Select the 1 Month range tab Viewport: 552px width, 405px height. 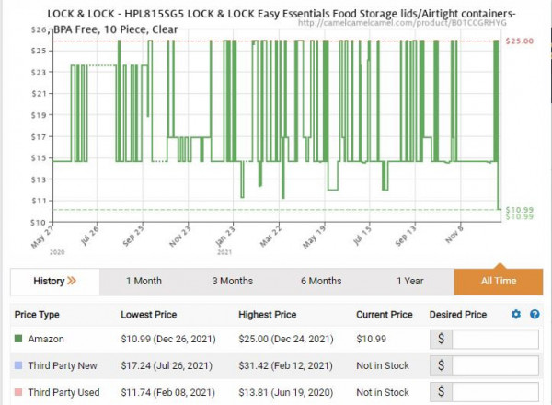tap(144, 281)
